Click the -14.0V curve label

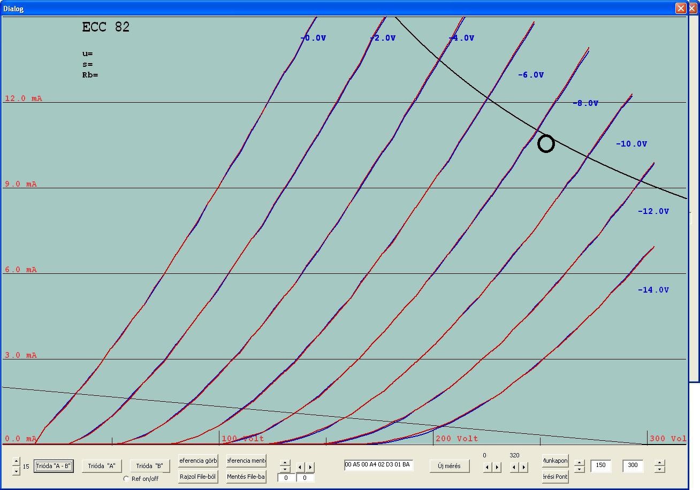click(x=653, y=290)
